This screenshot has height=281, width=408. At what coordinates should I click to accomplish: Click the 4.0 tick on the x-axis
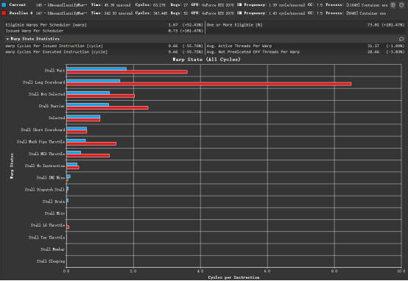tap(200, 271)
